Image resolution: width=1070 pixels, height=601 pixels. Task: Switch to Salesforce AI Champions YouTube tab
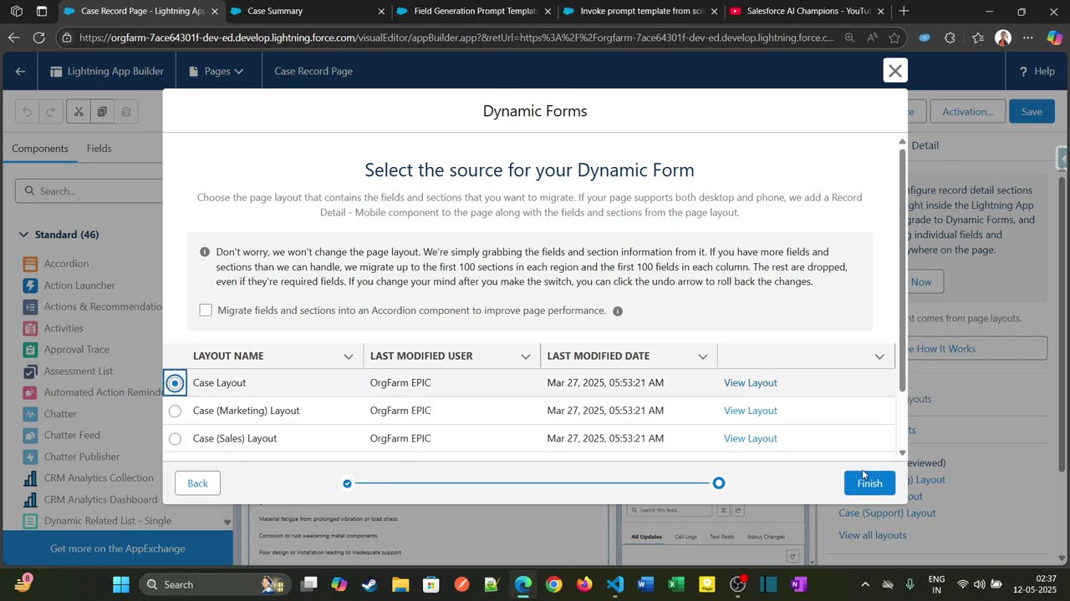(x=807, y=12)
